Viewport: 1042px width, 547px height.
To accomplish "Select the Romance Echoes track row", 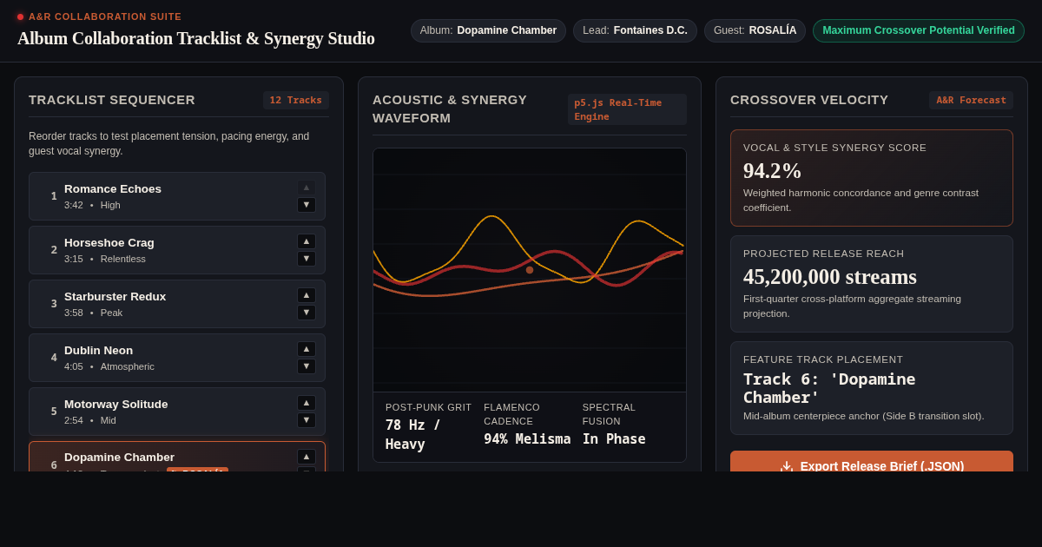I will [177, 196].
